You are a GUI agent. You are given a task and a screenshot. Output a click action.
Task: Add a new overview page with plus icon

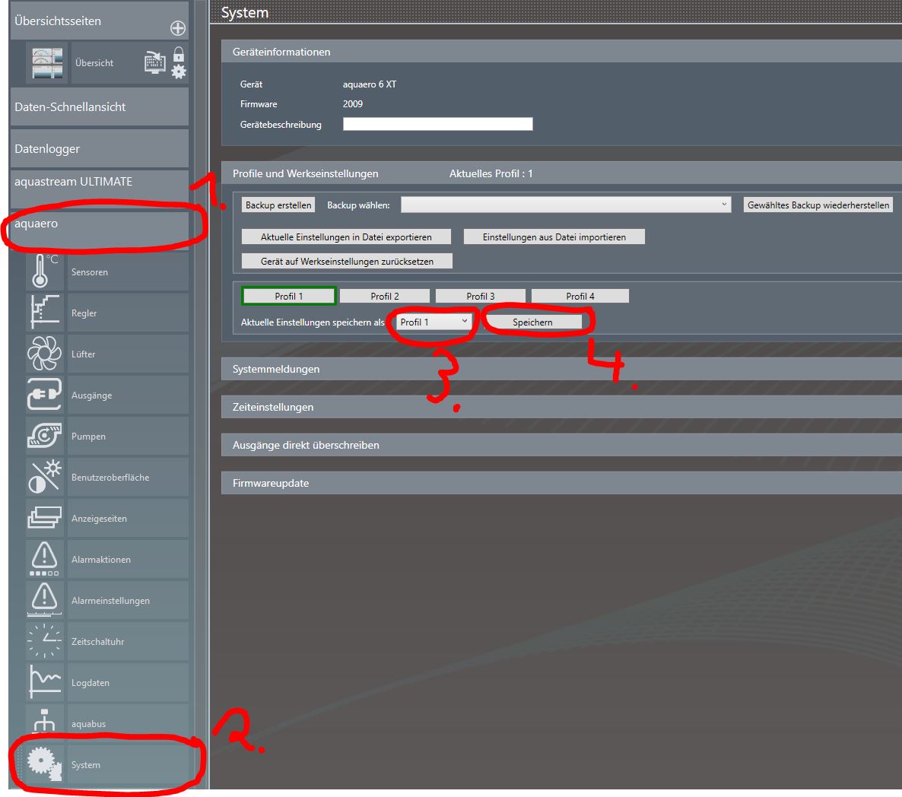pyautogui.click(x=178, y=27)
